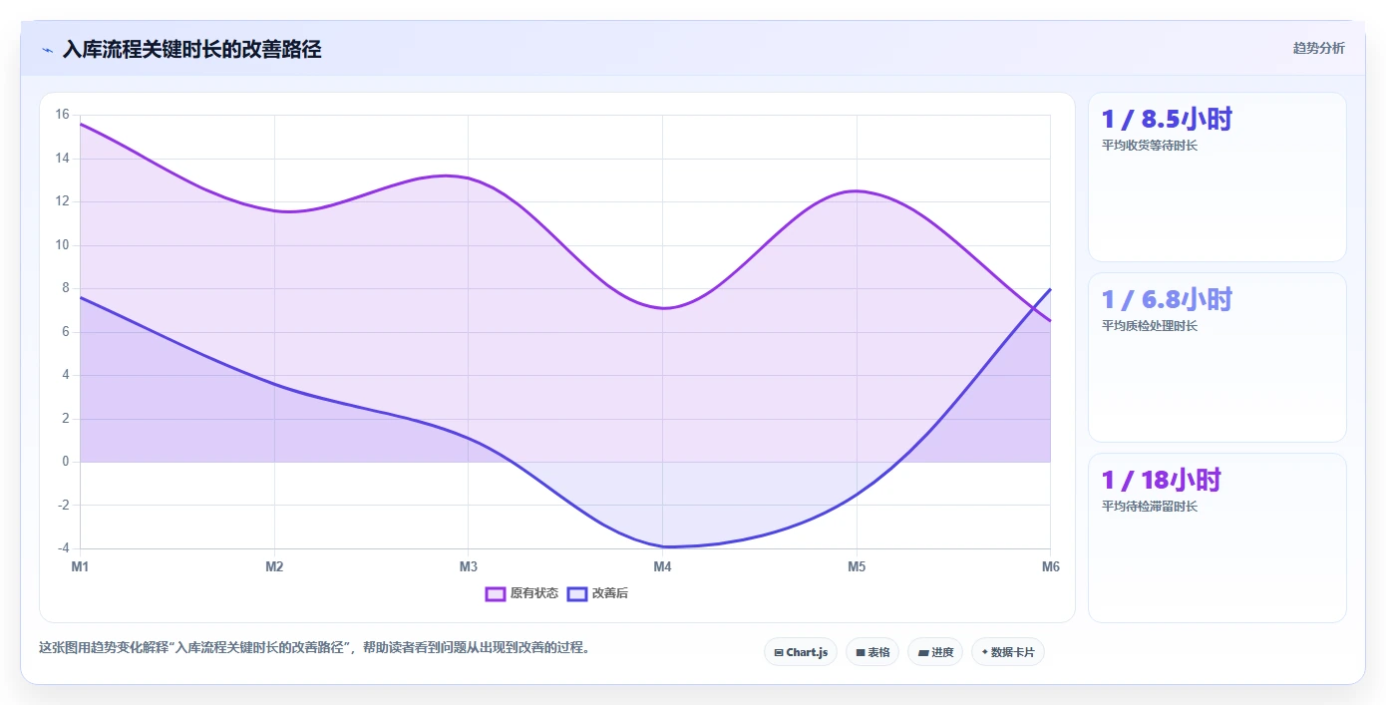
Task: Click the 趋势分析 label in header
Action: (x=1318, y=48)
